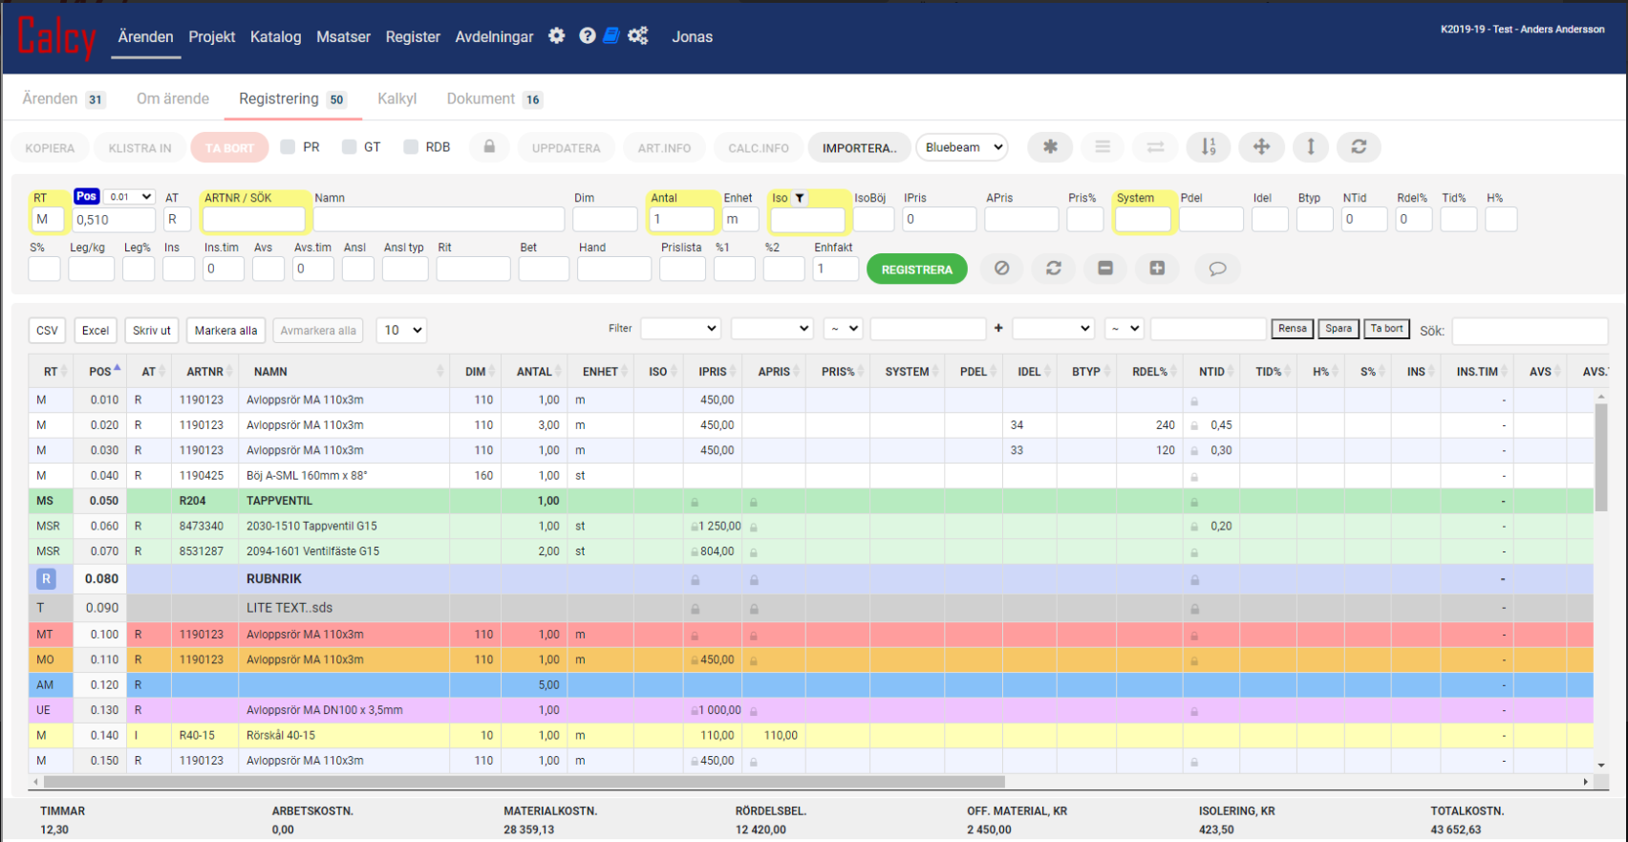
Task: Check the RDB checkbox
Action: [x=411, y=147]
